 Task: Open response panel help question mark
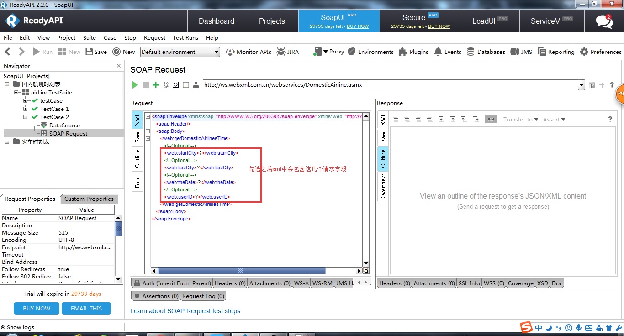[610, 119]
